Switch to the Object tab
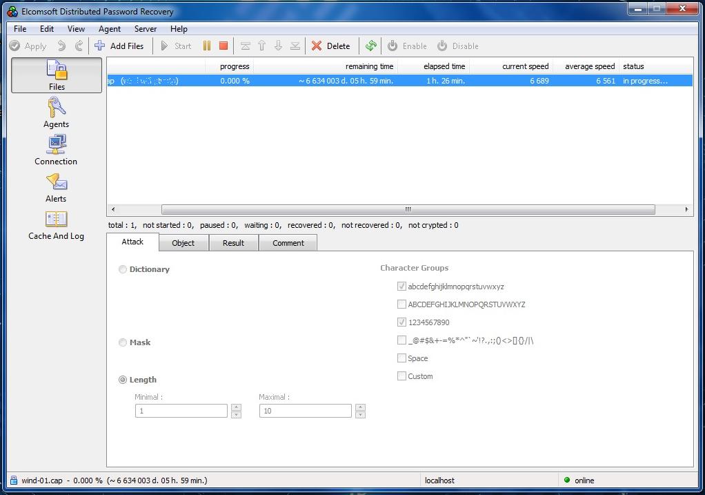 coord(183,243)
